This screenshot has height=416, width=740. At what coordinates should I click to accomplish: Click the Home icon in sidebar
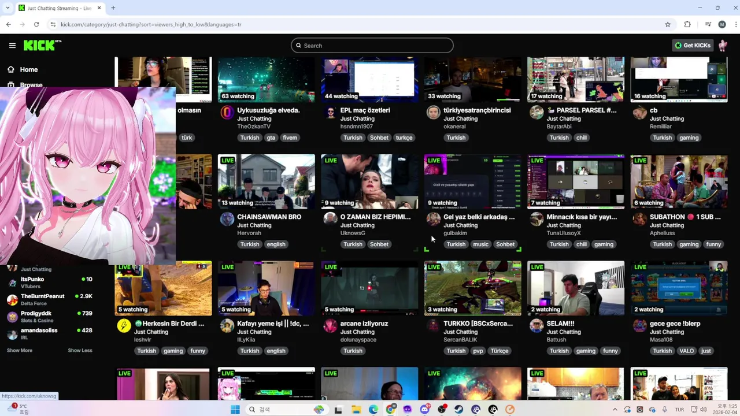click(11, 69)
